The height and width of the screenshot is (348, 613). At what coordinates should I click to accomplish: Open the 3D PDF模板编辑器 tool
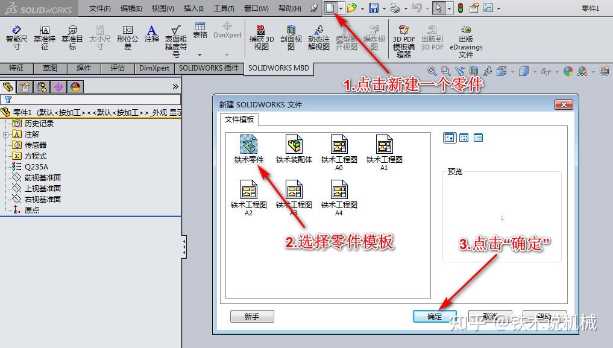[404, 42]
